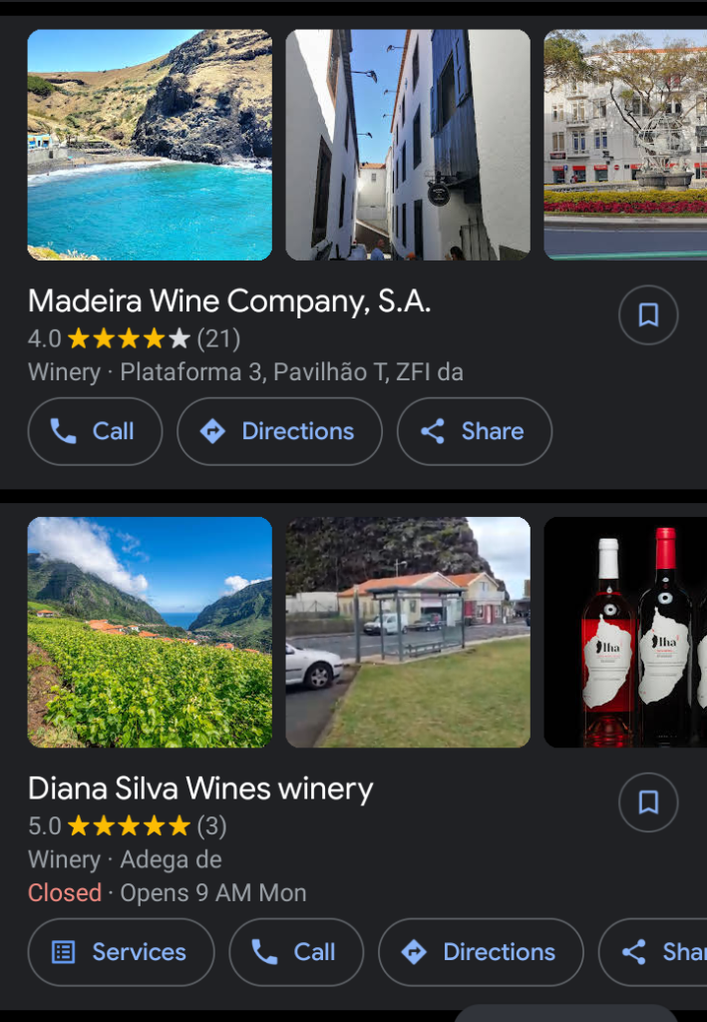
Task: View the green vineyard valley photo
Action: [x=150, y=632]
